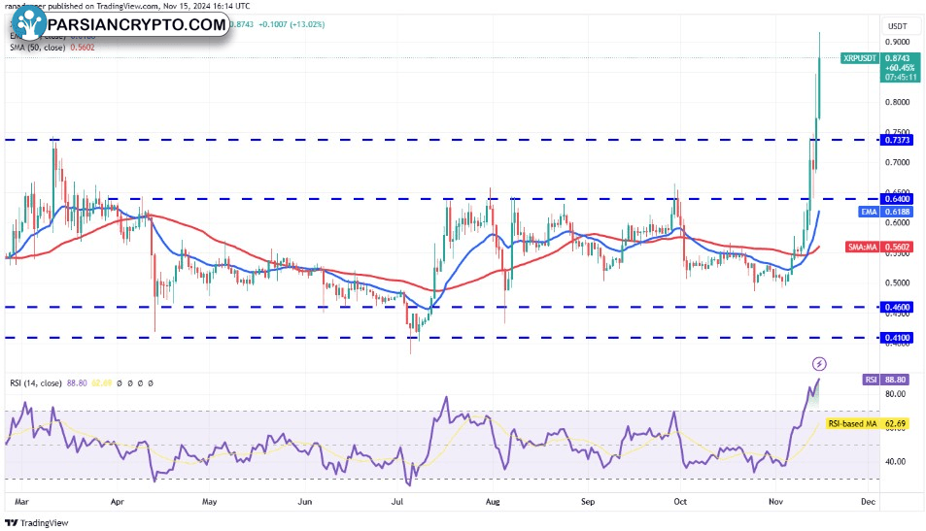Click the May label on time axis
926x531 pixels.
point(209,502)
